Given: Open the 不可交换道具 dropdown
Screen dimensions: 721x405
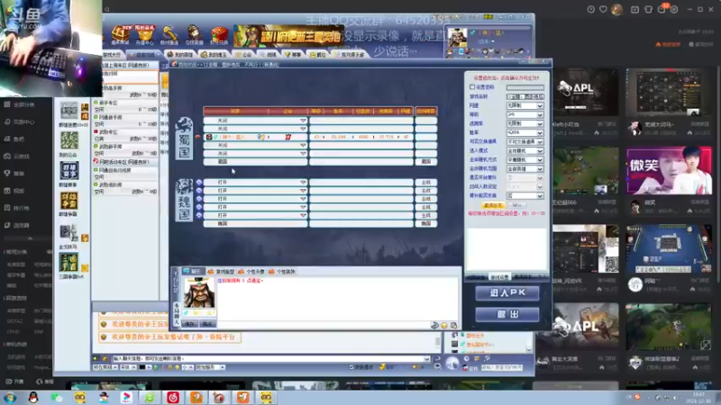Looking at the screenshot, I should 525,141.
